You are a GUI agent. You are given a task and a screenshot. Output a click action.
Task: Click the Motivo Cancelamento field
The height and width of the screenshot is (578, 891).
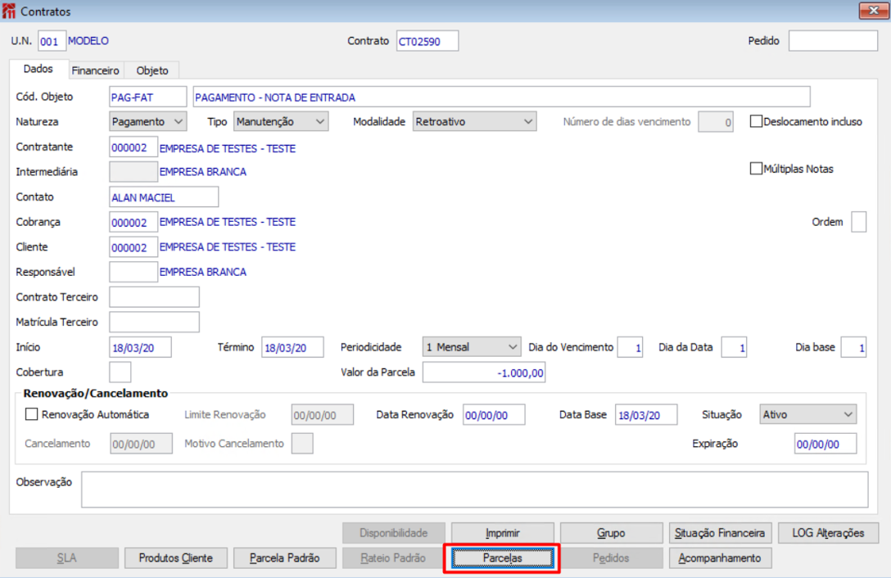[302, 444]
